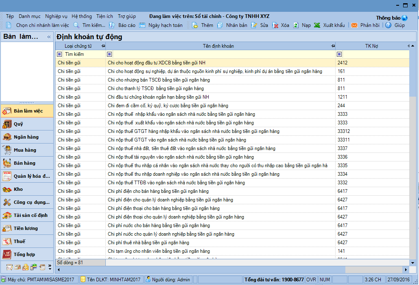Click the Phản hồi feedback envelope icon
The width and height of the screenshot is (419, 285).
click(x=354, y=25)
